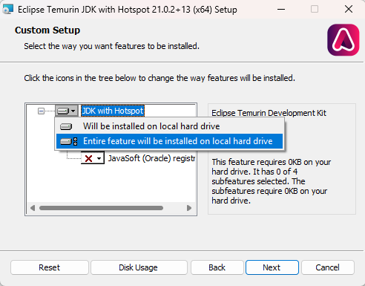The image size is (365, 286).
Task: Cancel the setup wizard
Action: (328, 267)
